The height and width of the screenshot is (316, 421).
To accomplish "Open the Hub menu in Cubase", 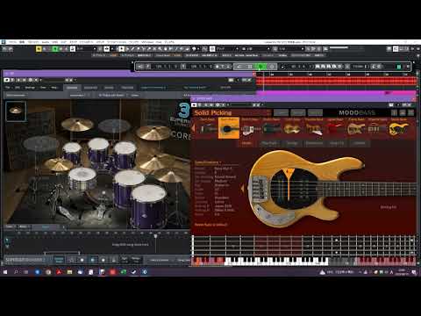I will click(159, 42).
